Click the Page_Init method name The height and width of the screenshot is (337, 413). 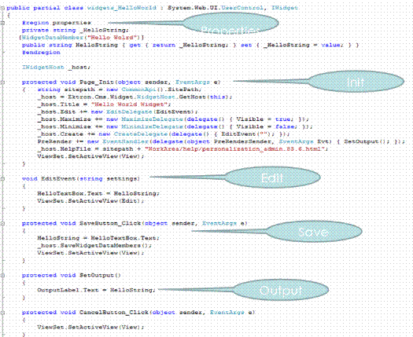point(97,82)
